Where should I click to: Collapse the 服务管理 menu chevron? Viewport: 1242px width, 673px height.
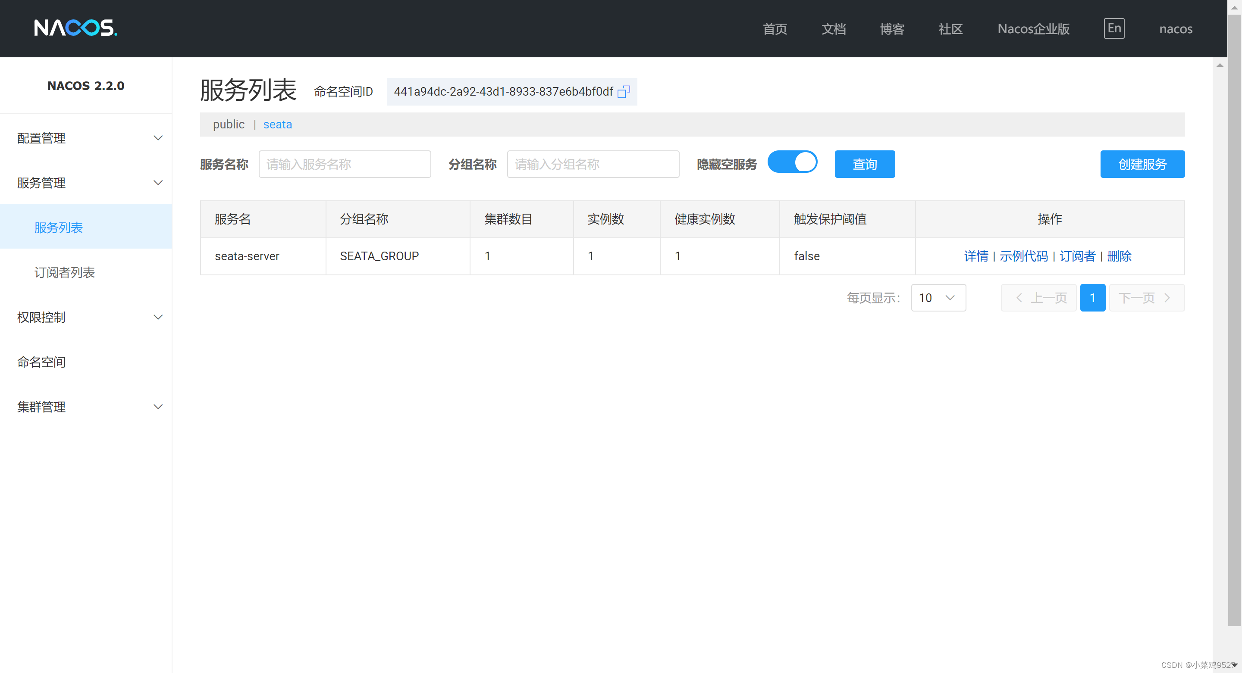pos(158,183)
